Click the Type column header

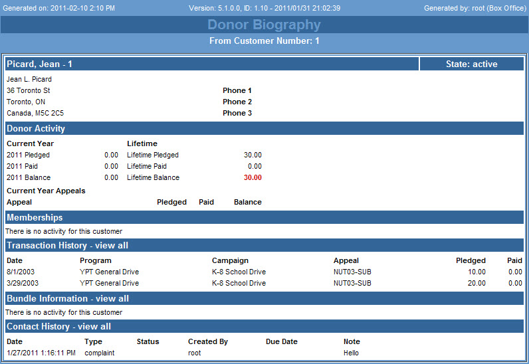(x=94, y=341)
